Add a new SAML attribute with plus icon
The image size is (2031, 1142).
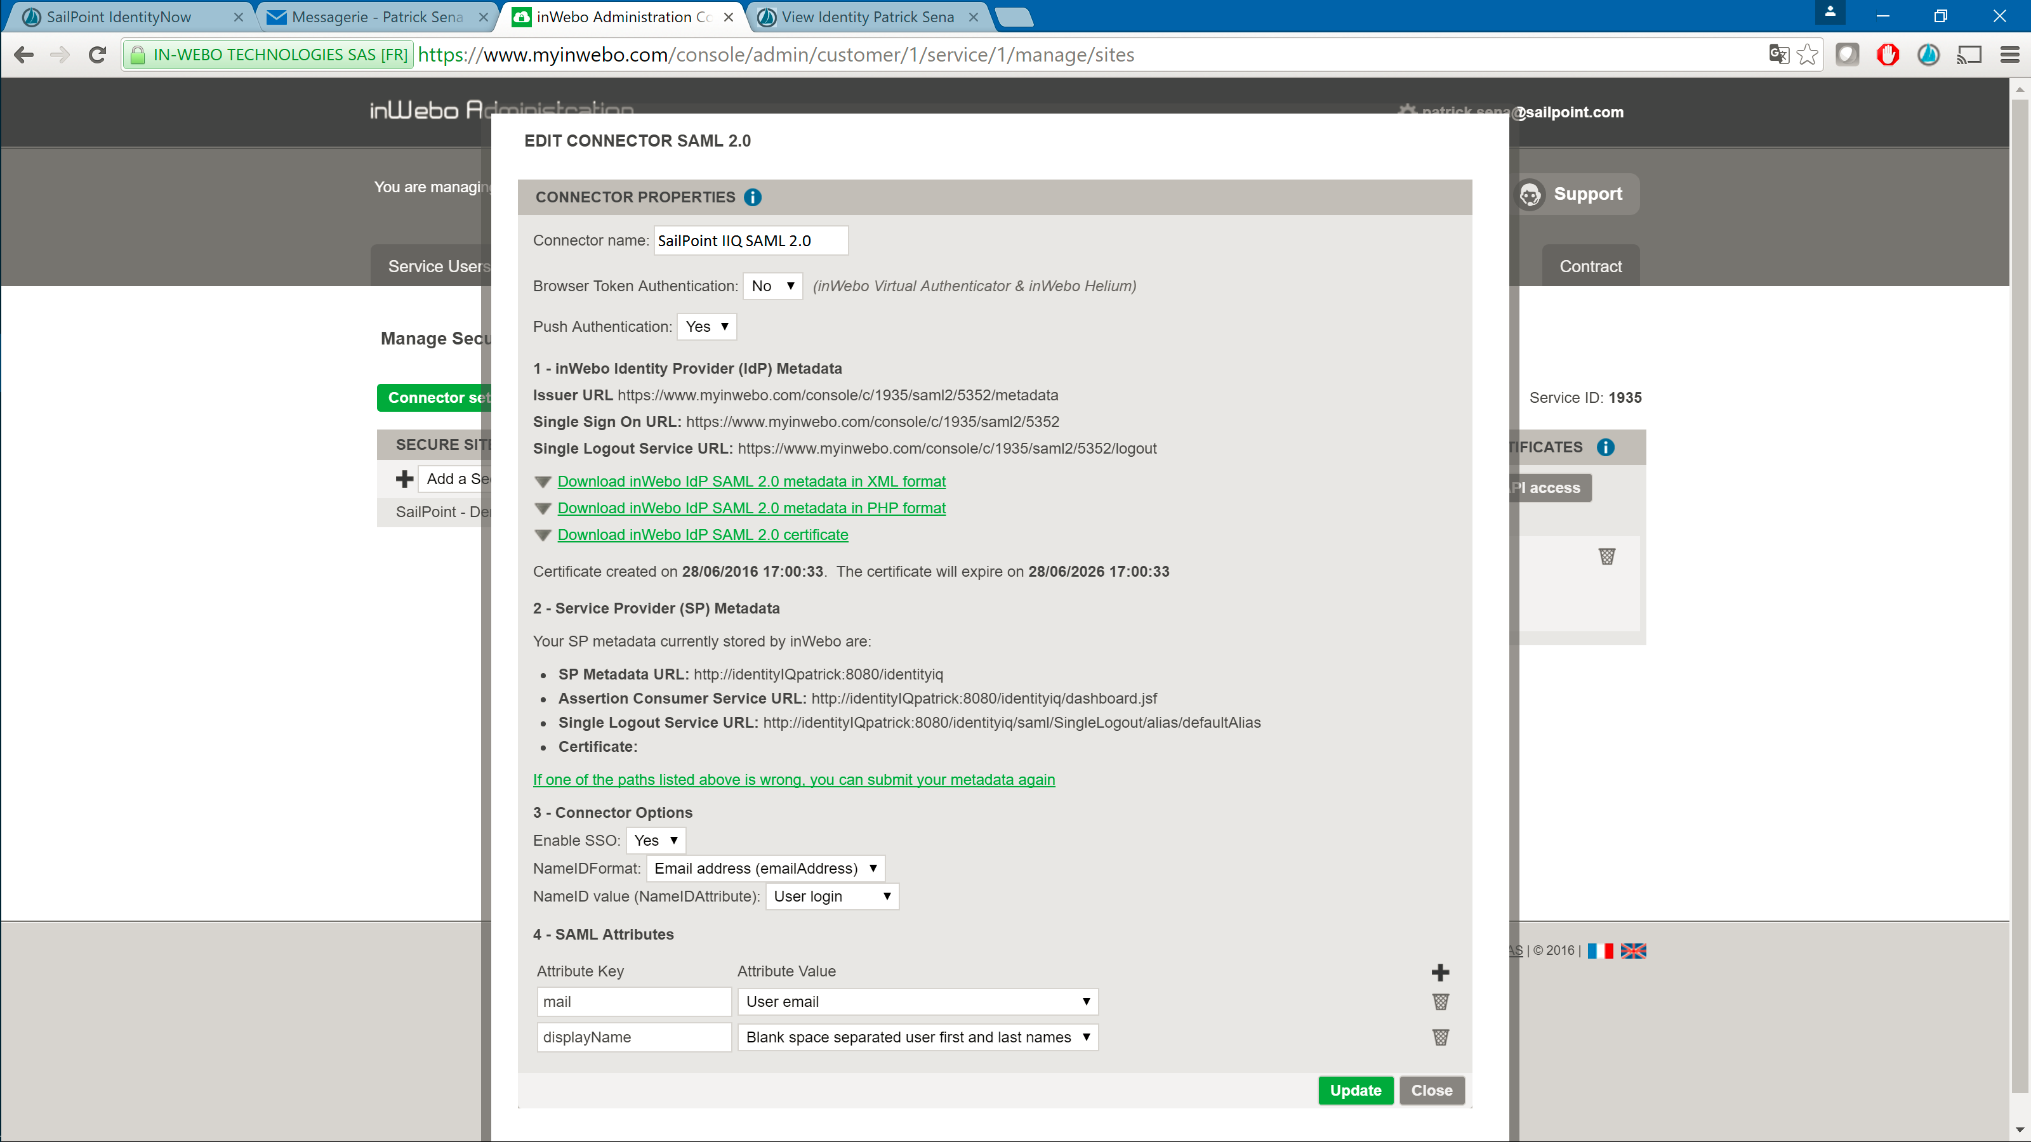point(1439,973)
